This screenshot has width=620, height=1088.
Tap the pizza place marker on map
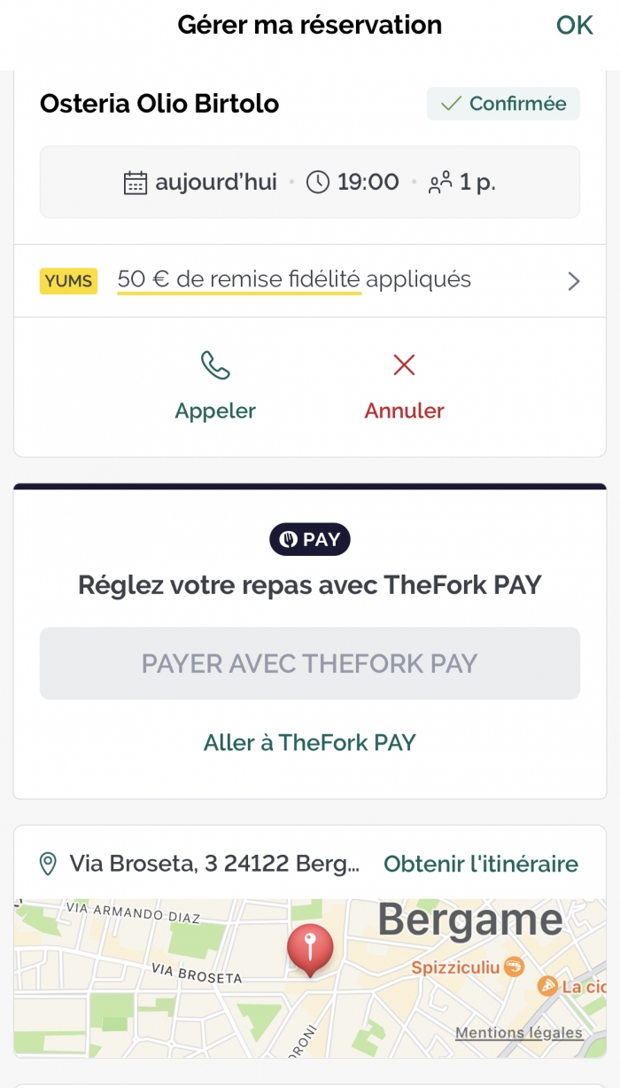click(548, 985)
